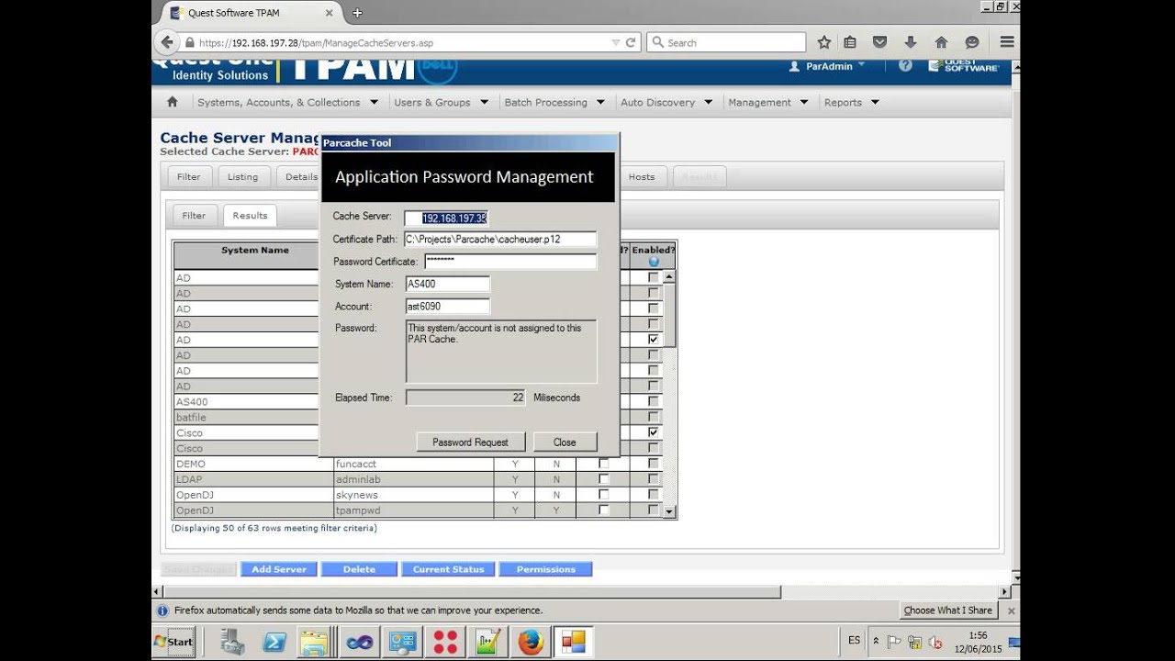Open the ParAdmin user dropdown
The height and width of the screenshot is (661, 1175).
tap(827, 66)
